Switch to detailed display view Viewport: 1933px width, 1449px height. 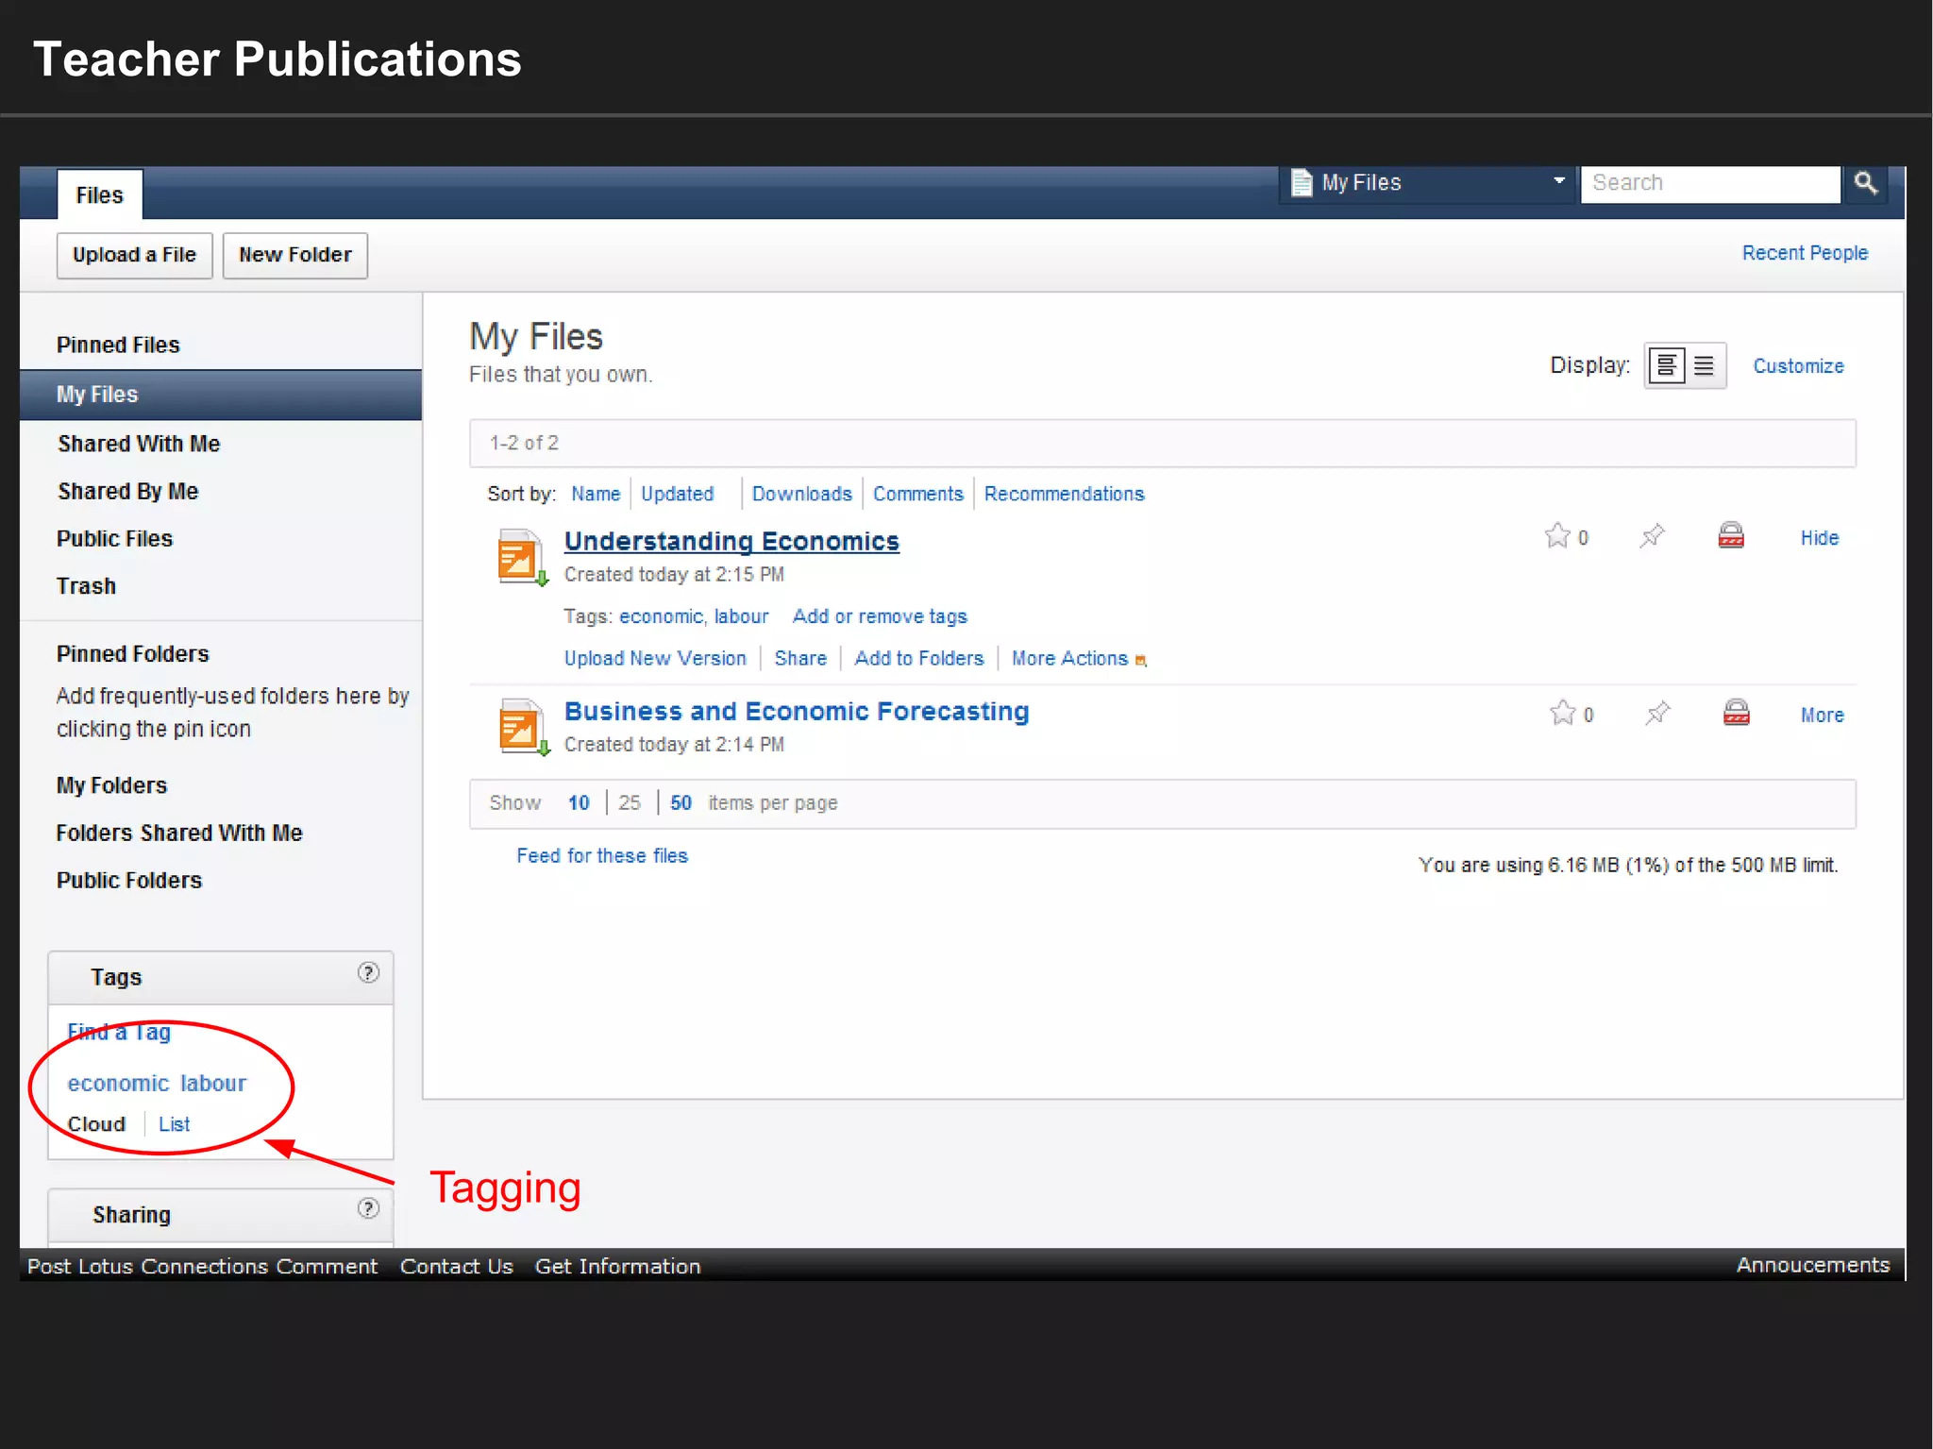click(x=1667, y=365)
